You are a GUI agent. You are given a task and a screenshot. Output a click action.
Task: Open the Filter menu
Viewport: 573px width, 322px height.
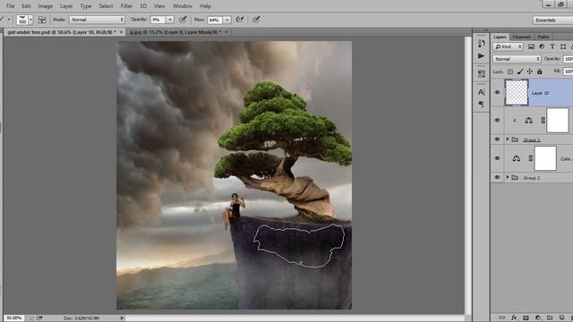click(x=126, y=6)
